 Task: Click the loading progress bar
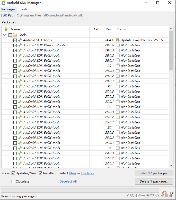(80, 190)
